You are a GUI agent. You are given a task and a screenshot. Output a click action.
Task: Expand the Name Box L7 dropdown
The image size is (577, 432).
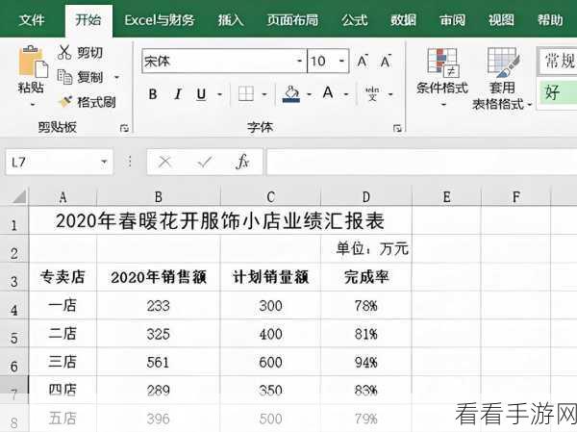click(104, 162)
